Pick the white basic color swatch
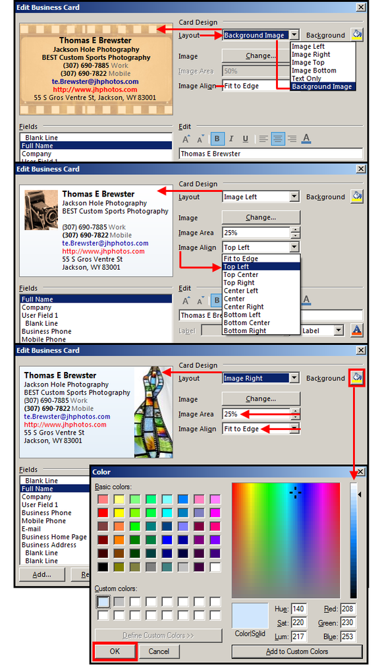This screenshot has height=670, width=382. (x=215, y=567)
